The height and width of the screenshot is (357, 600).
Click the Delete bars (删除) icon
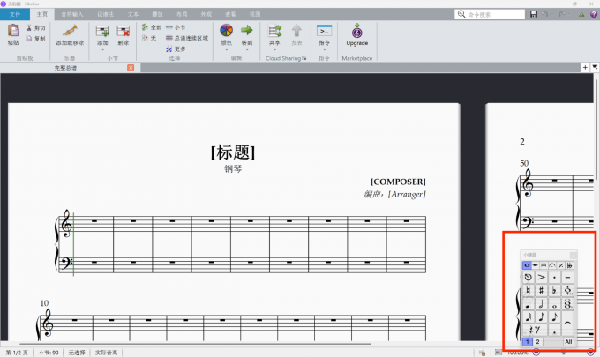coord(123,31)
